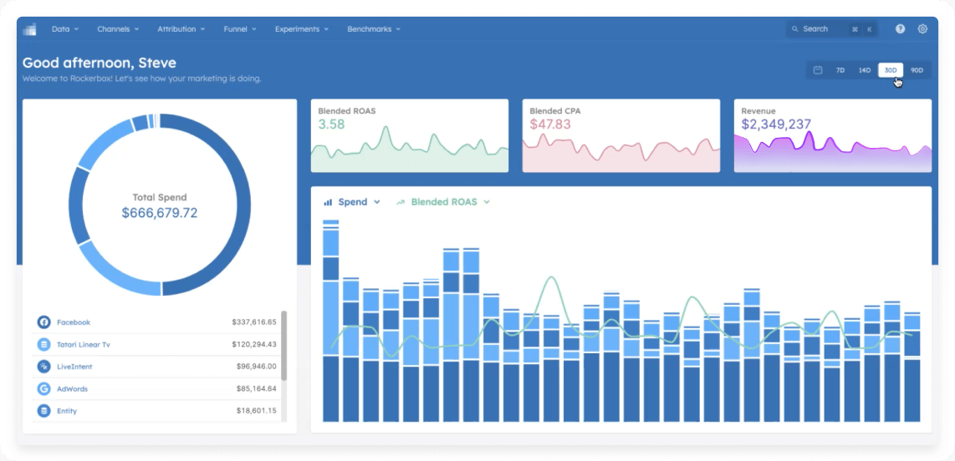Click the Rockerbox logo icon
This screenshot has height=461, width=955.
pyautogui.click(x=30, y=29)
